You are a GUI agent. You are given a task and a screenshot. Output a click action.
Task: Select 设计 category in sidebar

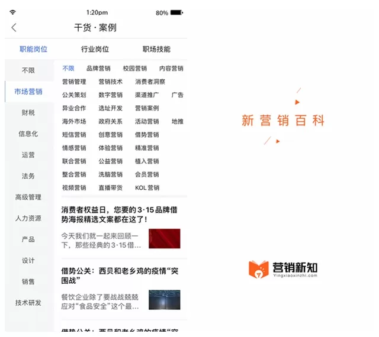28,261
